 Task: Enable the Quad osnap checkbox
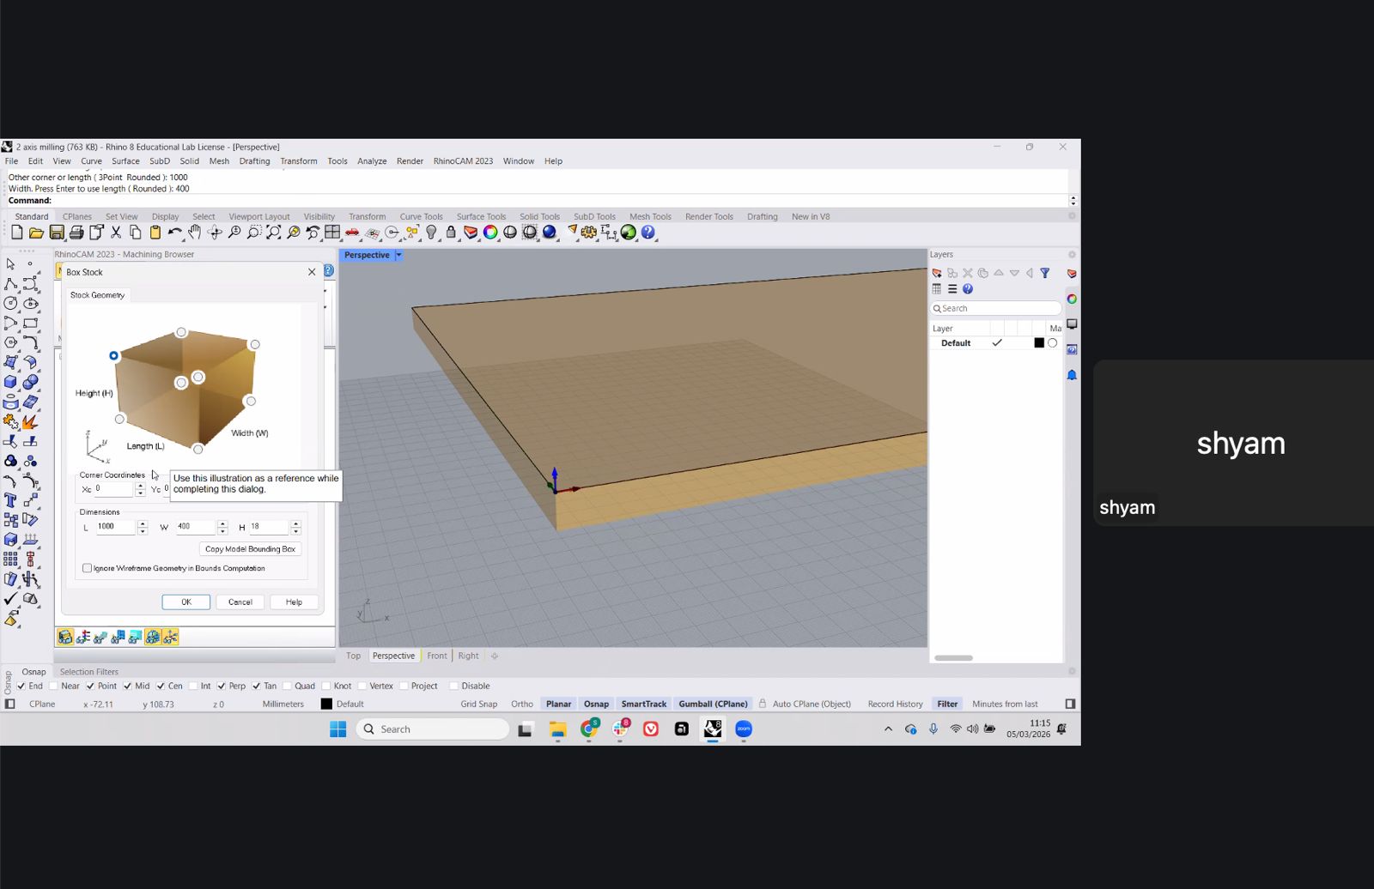coord(288,686)
